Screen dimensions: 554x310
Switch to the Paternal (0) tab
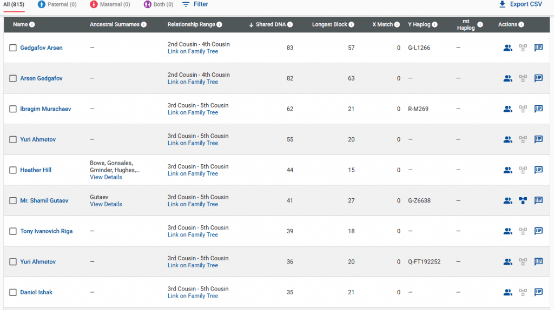[57, 4]
